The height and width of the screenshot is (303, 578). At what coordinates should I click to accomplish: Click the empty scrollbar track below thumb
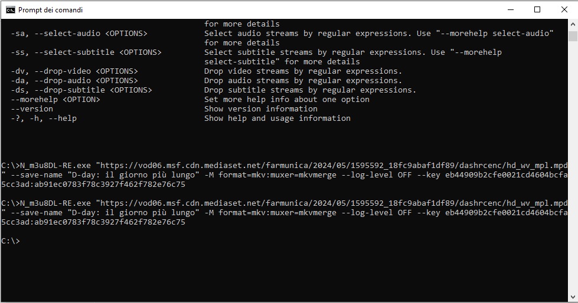click(573, 166)
